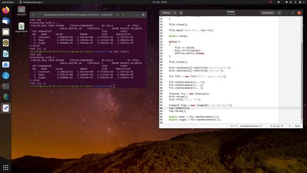The height and width of the screenshot is (173, 307).
Task: Click the line 'double value;' in editor
Action: click(178, 36)
